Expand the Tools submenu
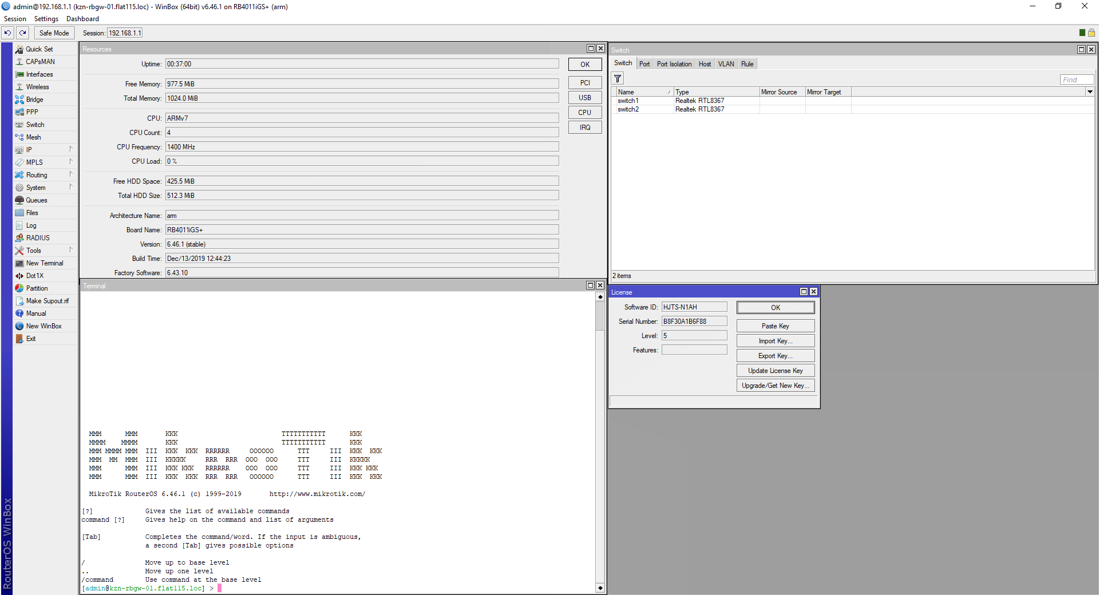Viewport: 1099px width, 595px height. [71, 250]
